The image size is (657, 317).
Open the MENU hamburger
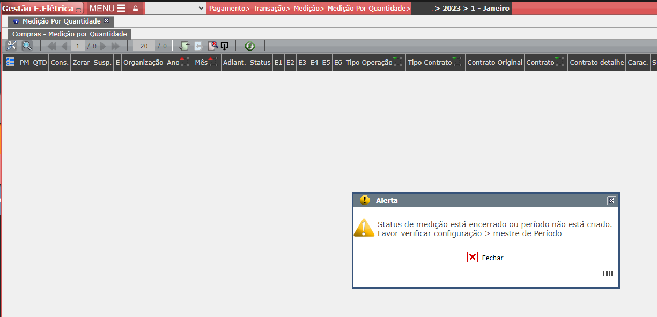click(x=107, y=9)
